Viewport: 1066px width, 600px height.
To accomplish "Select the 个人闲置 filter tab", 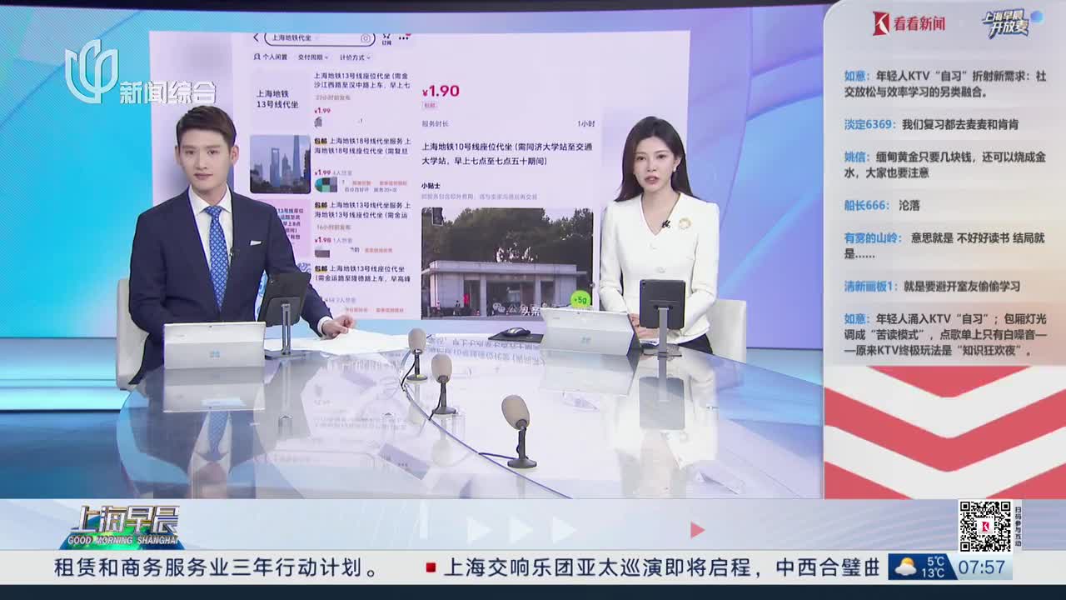I will point(271,57).
